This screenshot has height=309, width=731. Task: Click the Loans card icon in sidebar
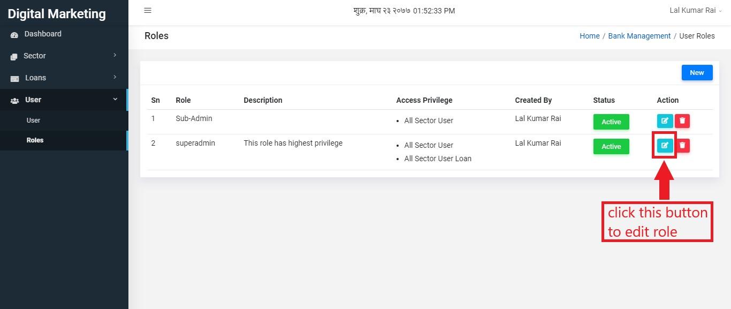coord(14,78)
